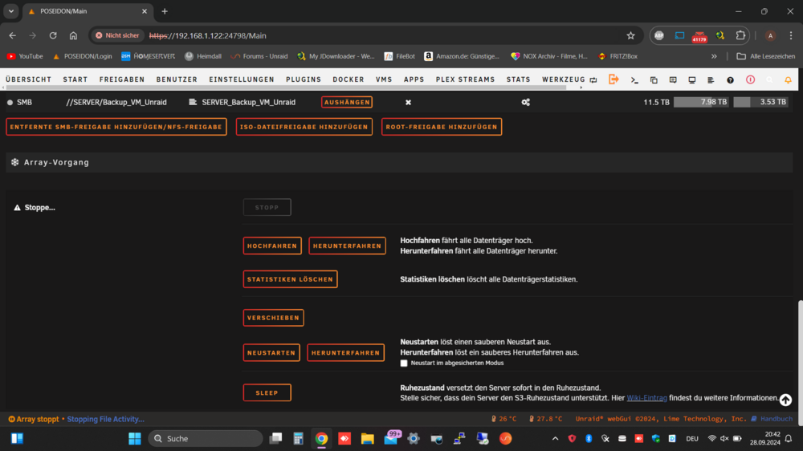Click the Hochfahren button
The height and width of the screenshot is (451, 803).
(x=272, y=246)
